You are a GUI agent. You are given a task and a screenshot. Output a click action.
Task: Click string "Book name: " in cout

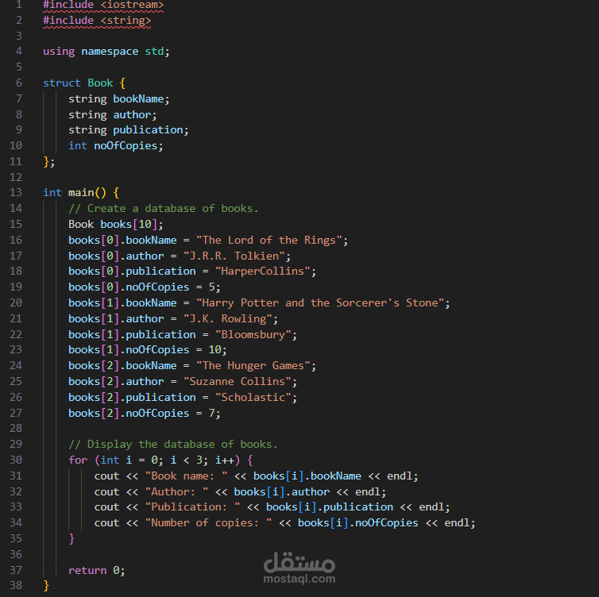pyautogui.click(x=187, y=476)
